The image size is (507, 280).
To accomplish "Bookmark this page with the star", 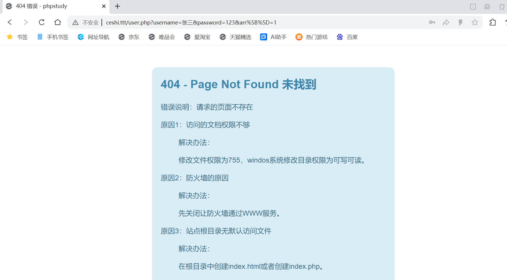I will click(x=475, y=22).
